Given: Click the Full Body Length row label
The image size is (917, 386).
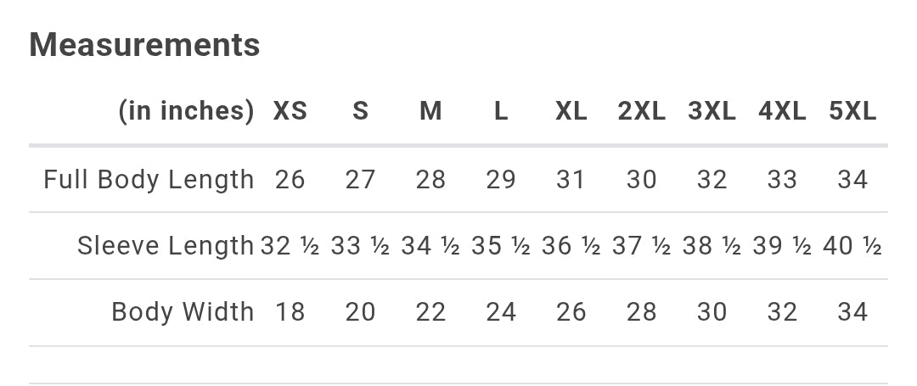Looking at the screenshot, I should pyautogui.click(x=149, y=179).
